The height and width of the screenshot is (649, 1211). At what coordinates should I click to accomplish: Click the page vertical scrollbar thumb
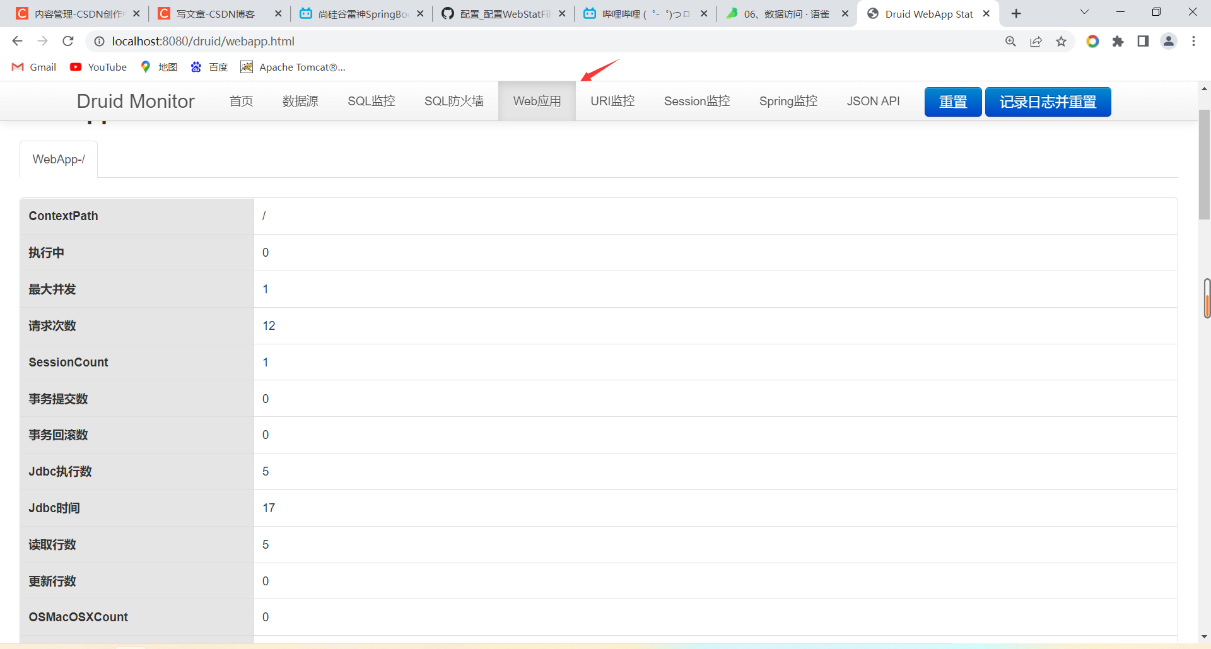coord(1204,164)
